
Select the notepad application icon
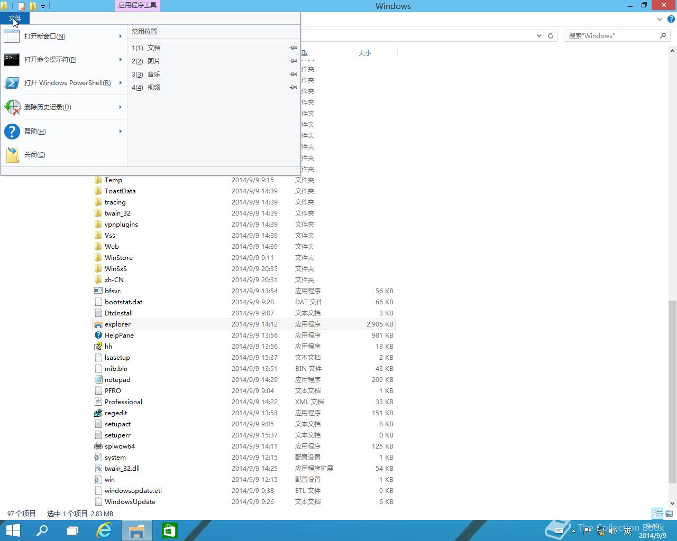click(98, 380)
